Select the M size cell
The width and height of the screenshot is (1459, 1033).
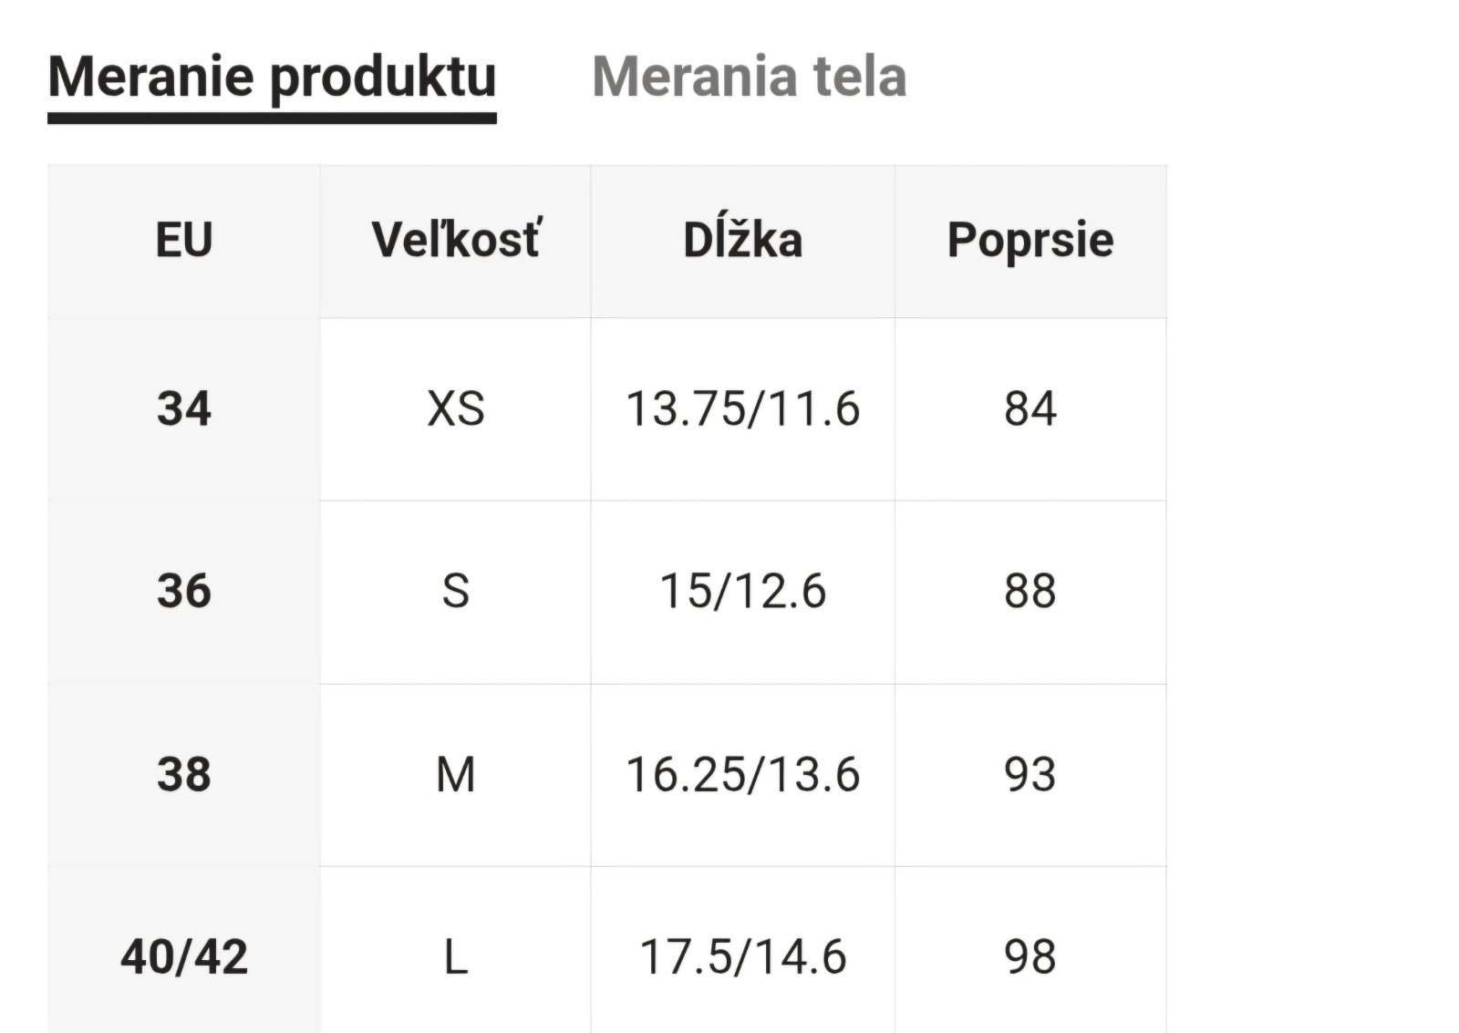(455, 775)
